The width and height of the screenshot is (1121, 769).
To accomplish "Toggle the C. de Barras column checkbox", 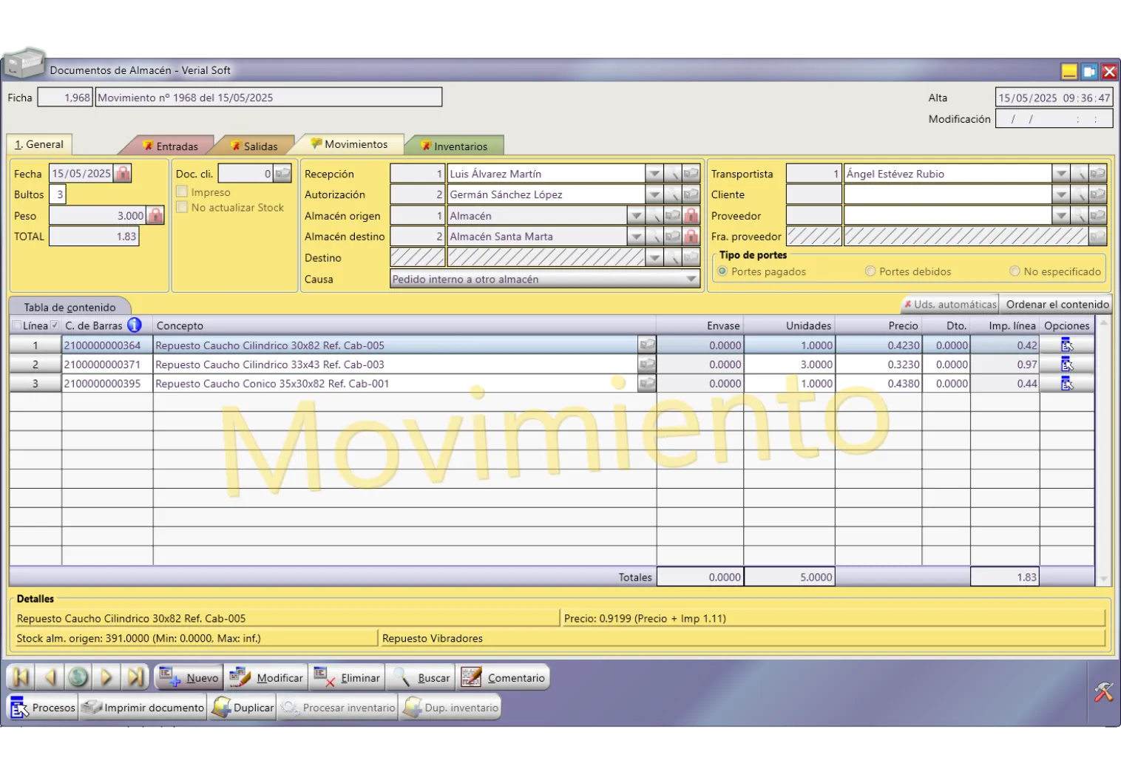I will 55,325.
